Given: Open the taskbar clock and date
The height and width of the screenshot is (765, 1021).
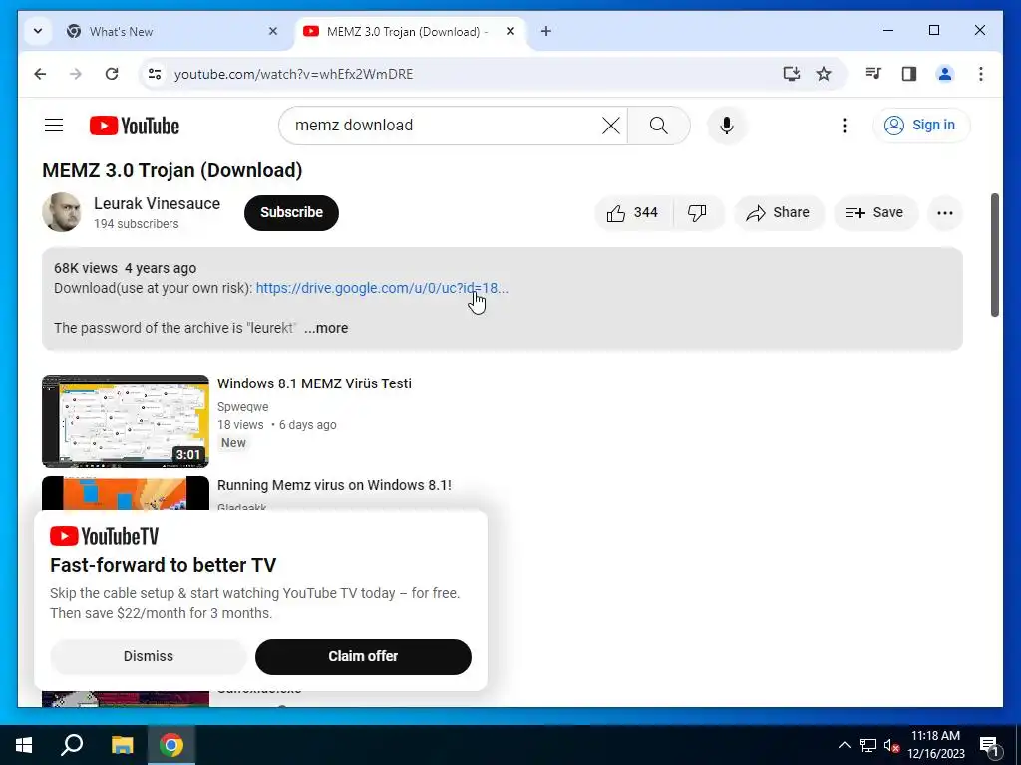Looking at the screenshot, I should 935,745.
